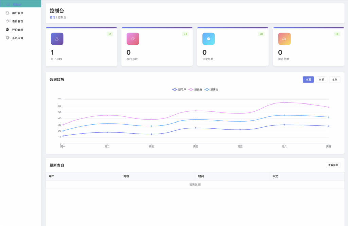Click the 周六 peak point on pink line

[x=284, y=102]
